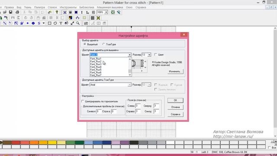Viewport: 277px width, 156px height.
Task: Open the Библиотека menu
Action: [x=87, y=7]
